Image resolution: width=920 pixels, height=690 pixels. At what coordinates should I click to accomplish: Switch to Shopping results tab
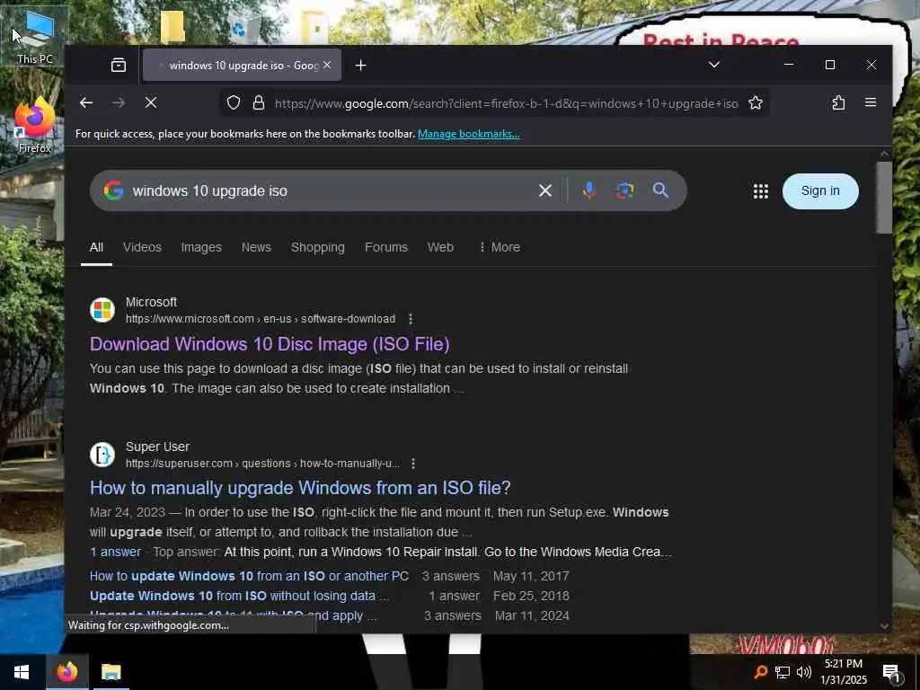click(318, 248)
